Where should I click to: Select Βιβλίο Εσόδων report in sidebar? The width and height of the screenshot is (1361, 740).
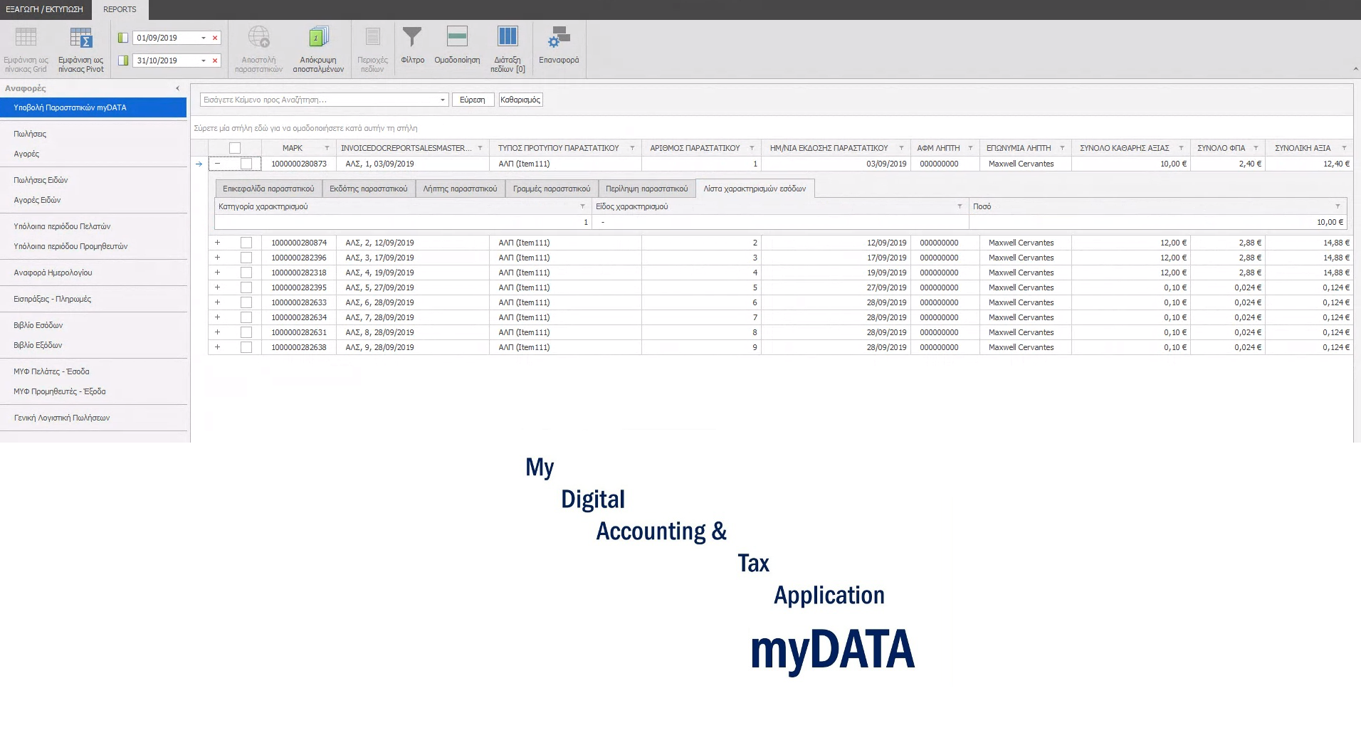tap(38, 325)
